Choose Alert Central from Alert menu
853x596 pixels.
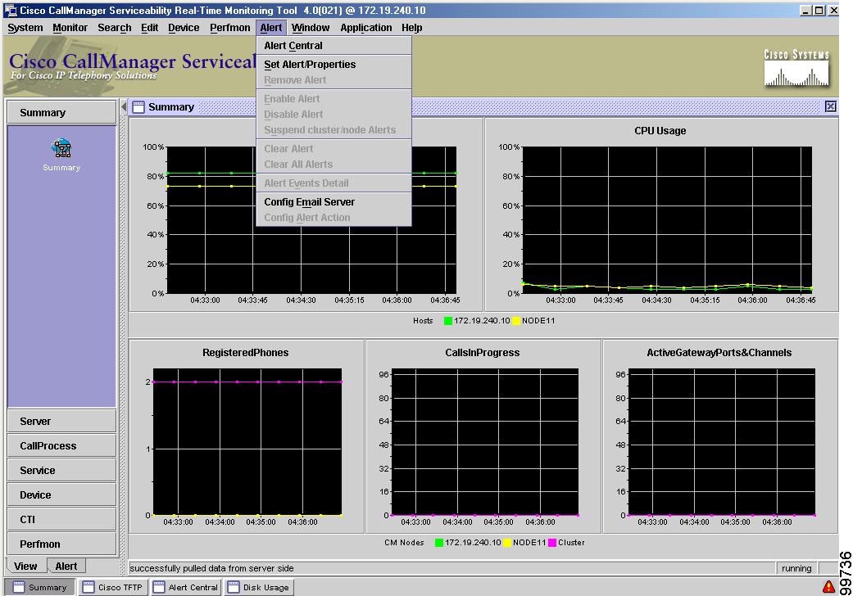(x=333, y=46)
